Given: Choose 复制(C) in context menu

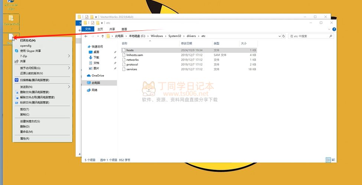Looking at the screenshot, I should pyautogui.click(x=42, y=115).
